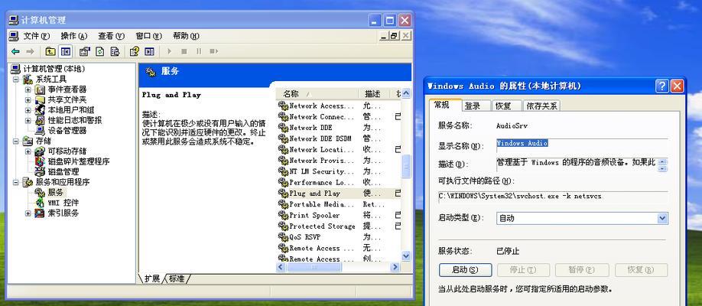Viewport: 702px width, 306px height.
Task: Expand the 性能日志和警报 branch
Action: click(x=28, y=121)
